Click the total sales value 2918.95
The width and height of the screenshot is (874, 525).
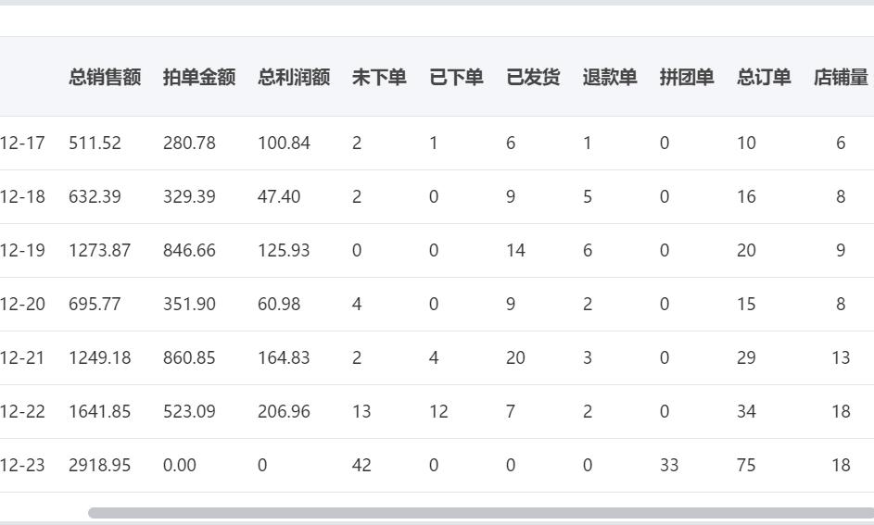(x=99, y=466)
